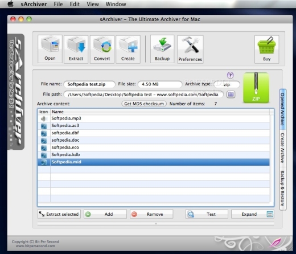Open the File menu
Viewport: 296px width, 254px height.
pyautogui.click(x=58, y=4)
